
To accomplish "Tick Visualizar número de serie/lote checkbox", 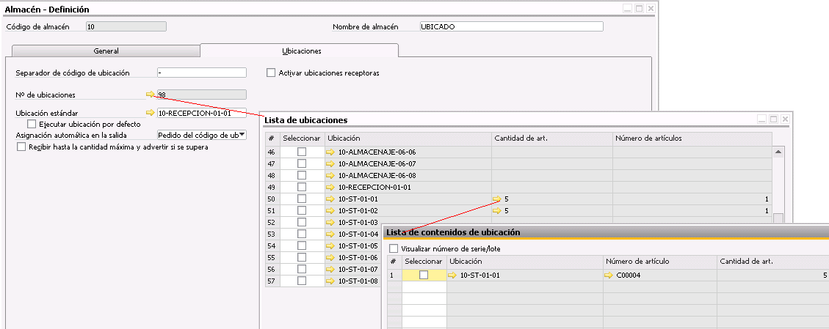I will pos(394,248).
